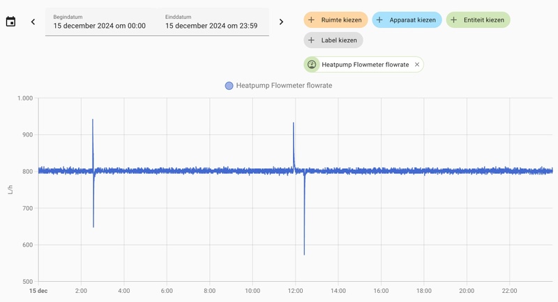Go to next day with right chevron
Image resolution: width=558 pixels, height=302 pixels.
point(281,22)
